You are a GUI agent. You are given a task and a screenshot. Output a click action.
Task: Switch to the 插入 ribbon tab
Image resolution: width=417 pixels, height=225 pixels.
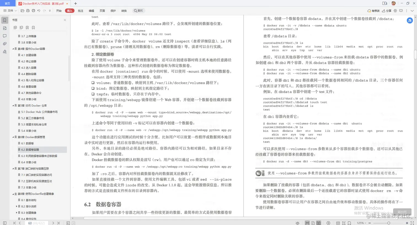69,10
